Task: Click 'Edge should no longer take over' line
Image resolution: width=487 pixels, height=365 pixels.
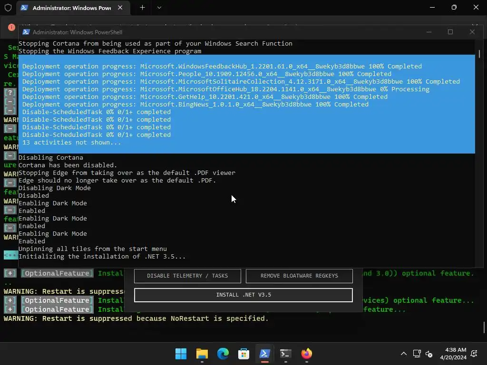Action: (x=117, y=180)
